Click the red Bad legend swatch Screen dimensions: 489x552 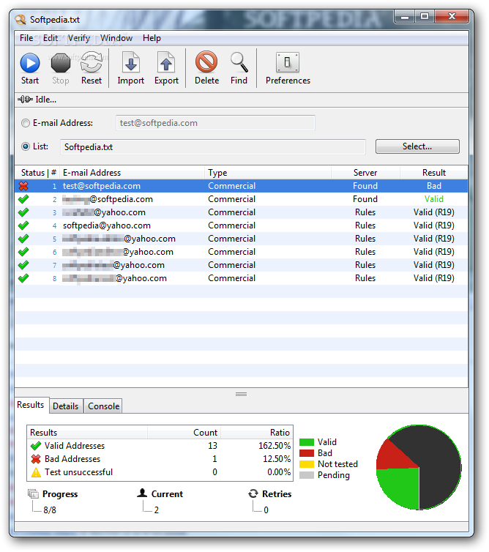pos(306,453)
